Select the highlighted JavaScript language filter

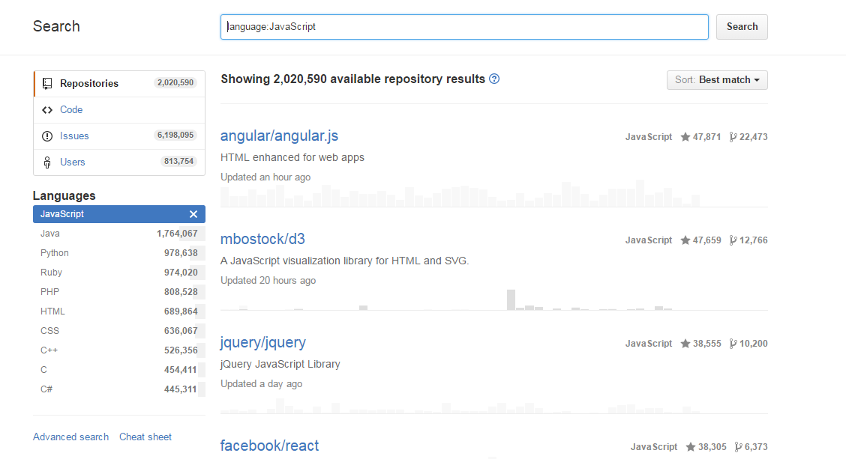(x=119, y=214)
